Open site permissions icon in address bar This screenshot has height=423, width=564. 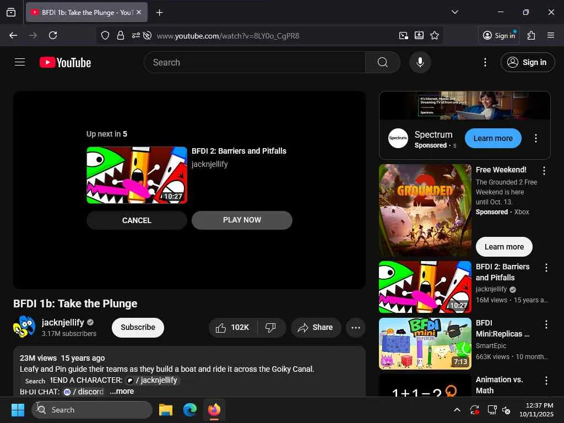pos(135,35)
